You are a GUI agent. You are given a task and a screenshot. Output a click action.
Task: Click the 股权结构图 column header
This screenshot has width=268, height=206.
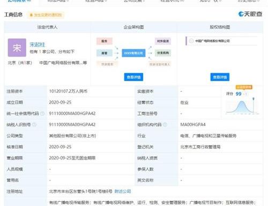[220, 27]
